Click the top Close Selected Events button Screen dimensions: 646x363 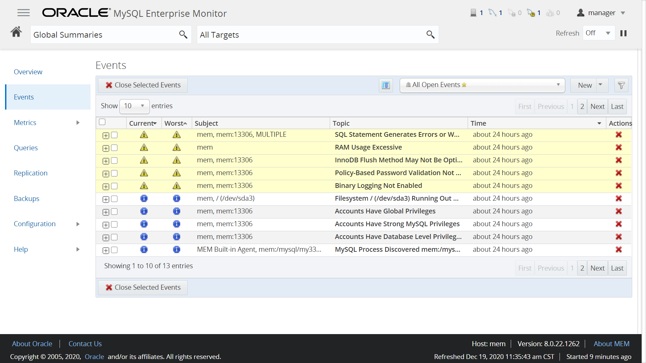click(x=143, y=85)
